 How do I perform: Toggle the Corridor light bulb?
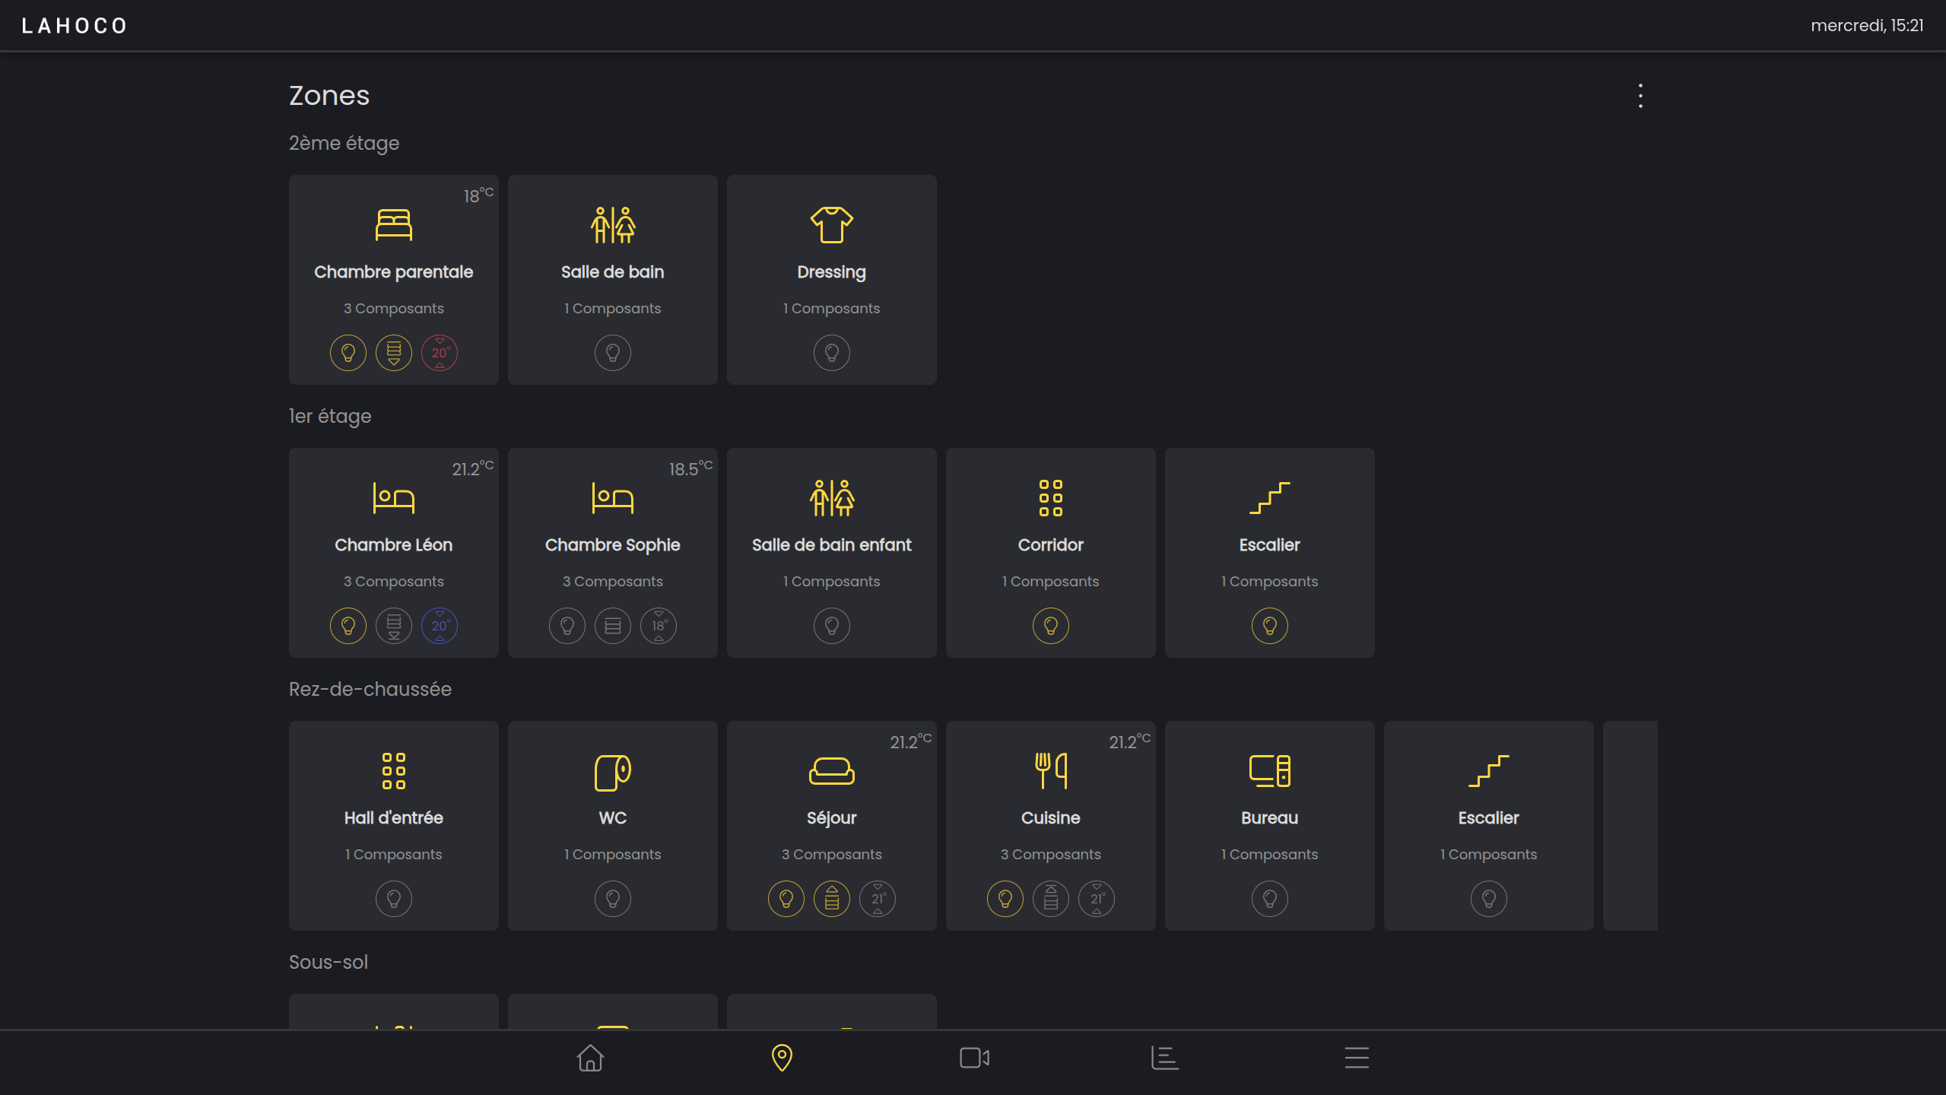point(1050,626)
